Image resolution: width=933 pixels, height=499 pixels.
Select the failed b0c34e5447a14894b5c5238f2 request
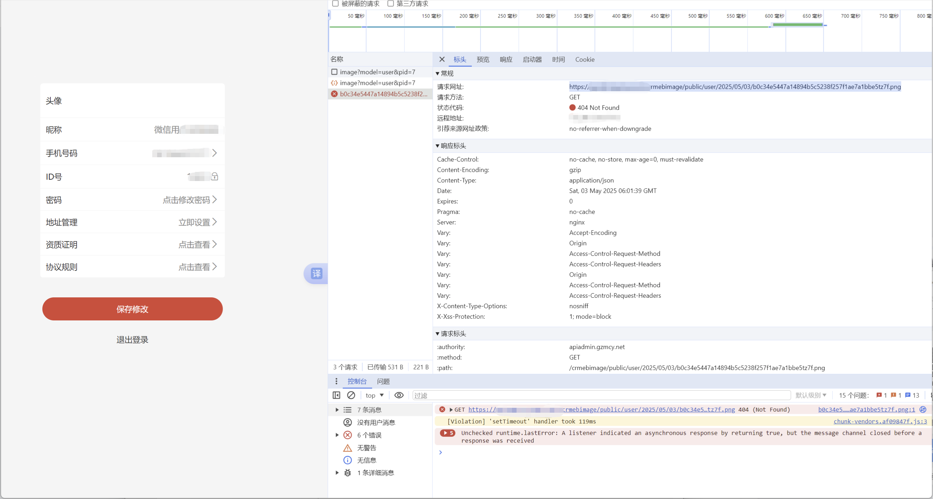pyautogui.click(x=380, y=94)
